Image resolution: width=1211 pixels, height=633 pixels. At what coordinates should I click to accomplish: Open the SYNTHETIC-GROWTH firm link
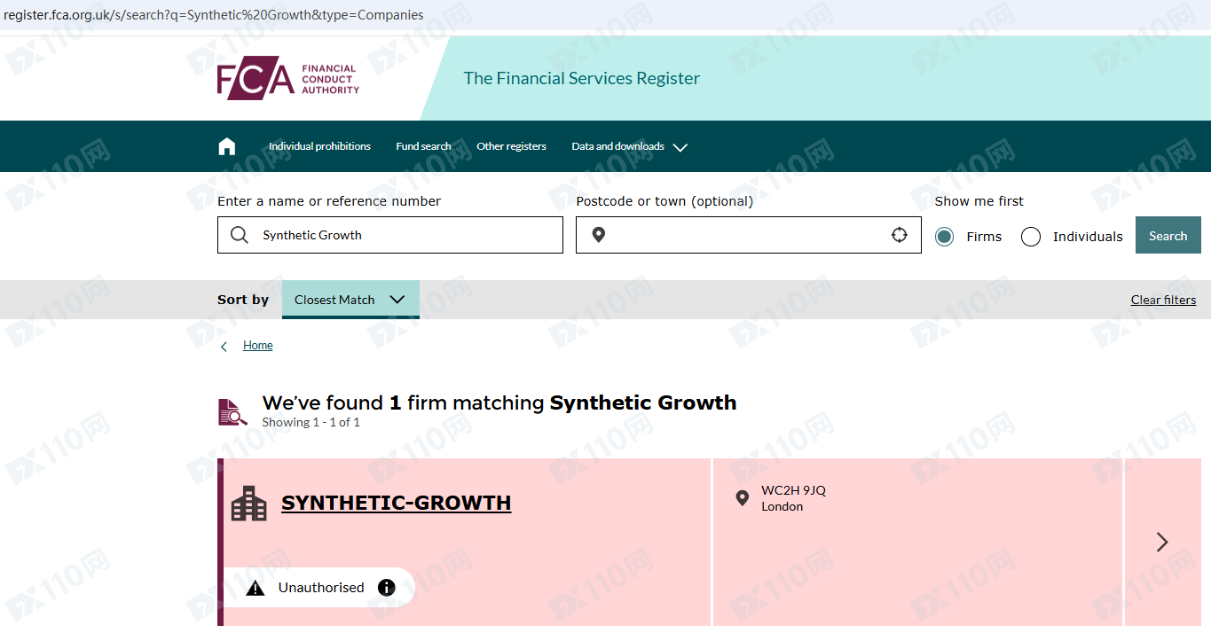(396, 503)
